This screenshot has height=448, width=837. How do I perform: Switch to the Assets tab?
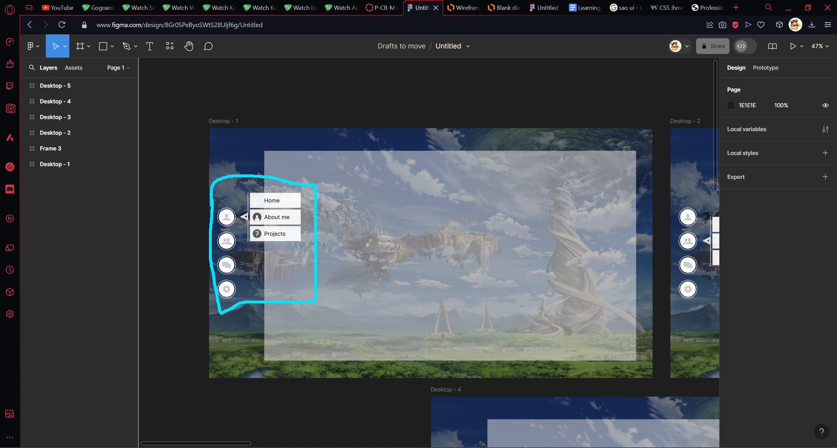[x=74, y=68]
